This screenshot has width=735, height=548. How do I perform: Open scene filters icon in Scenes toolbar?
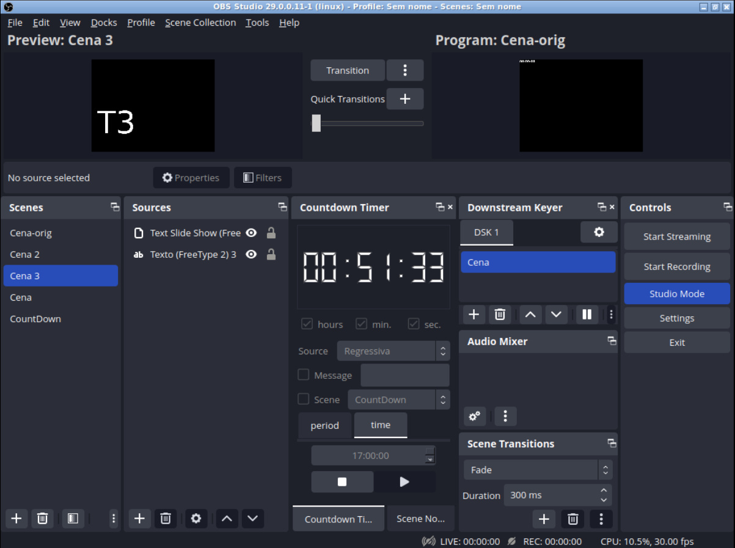click(x=73, y=519)
